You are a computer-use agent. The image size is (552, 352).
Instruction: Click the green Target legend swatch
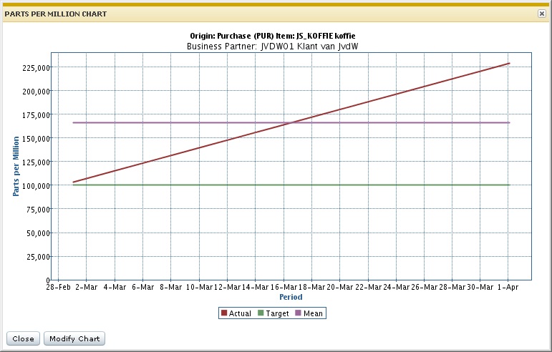click(261, 313)
